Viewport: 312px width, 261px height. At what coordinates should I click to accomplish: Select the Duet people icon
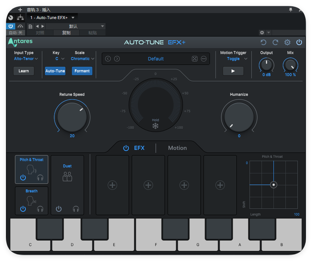pos(67,176)
